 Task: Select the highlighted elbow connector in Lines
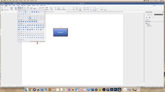click(30, 18)
